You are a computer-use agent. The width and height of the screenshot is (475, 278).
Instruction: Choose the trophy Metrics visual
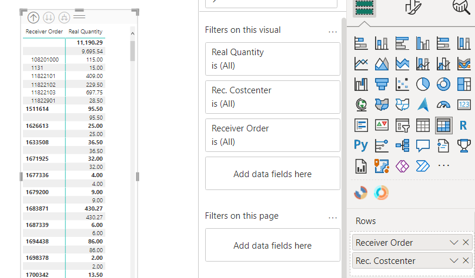464,145
